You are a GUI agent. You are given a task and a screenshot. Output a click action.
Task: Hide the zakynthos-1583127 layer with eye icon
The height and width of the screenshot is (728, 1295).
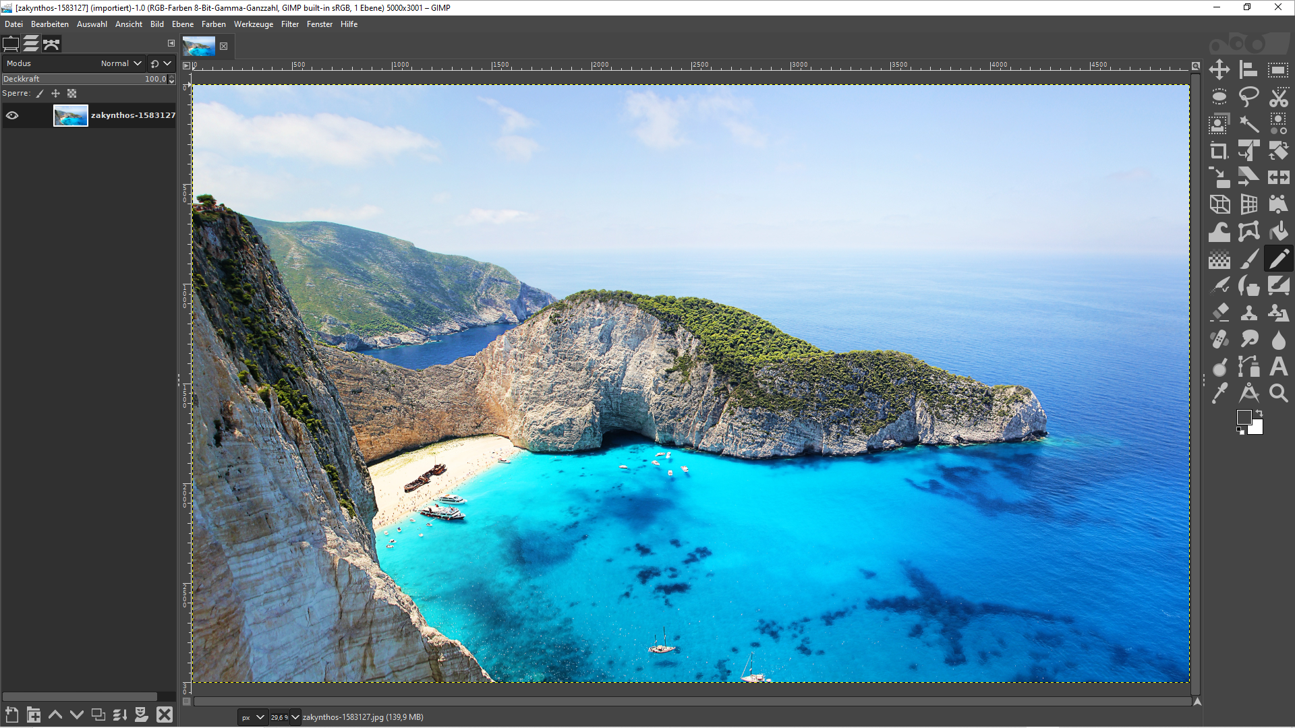coord(12,115)
